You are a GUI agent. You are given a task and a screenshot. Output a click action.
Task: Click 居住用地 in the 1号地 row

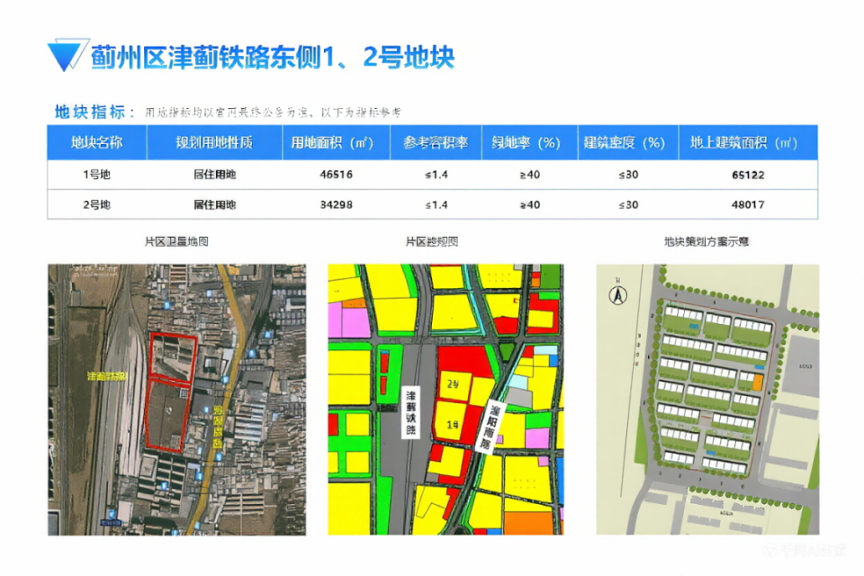[214, 175]
